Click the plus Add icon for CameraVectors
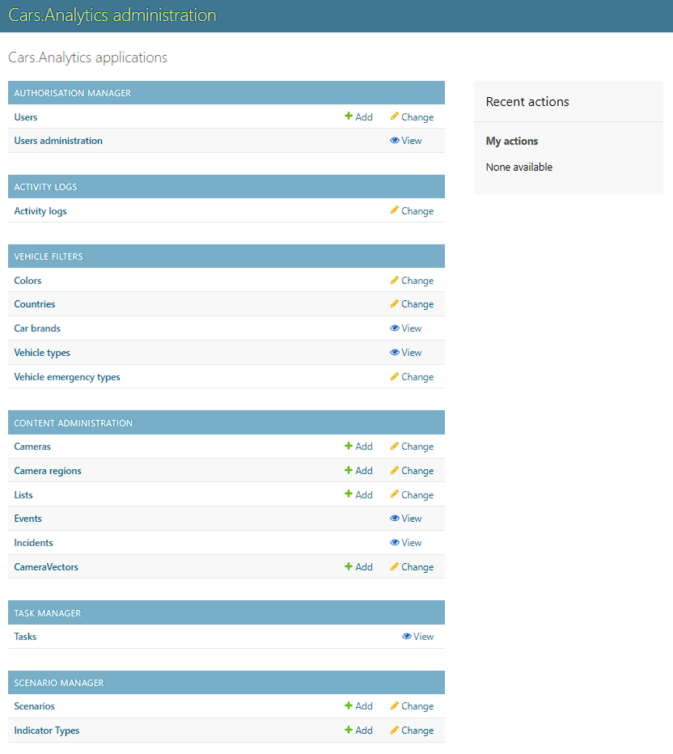The width and height of the screenshot is (673, 754). [347, 566]
